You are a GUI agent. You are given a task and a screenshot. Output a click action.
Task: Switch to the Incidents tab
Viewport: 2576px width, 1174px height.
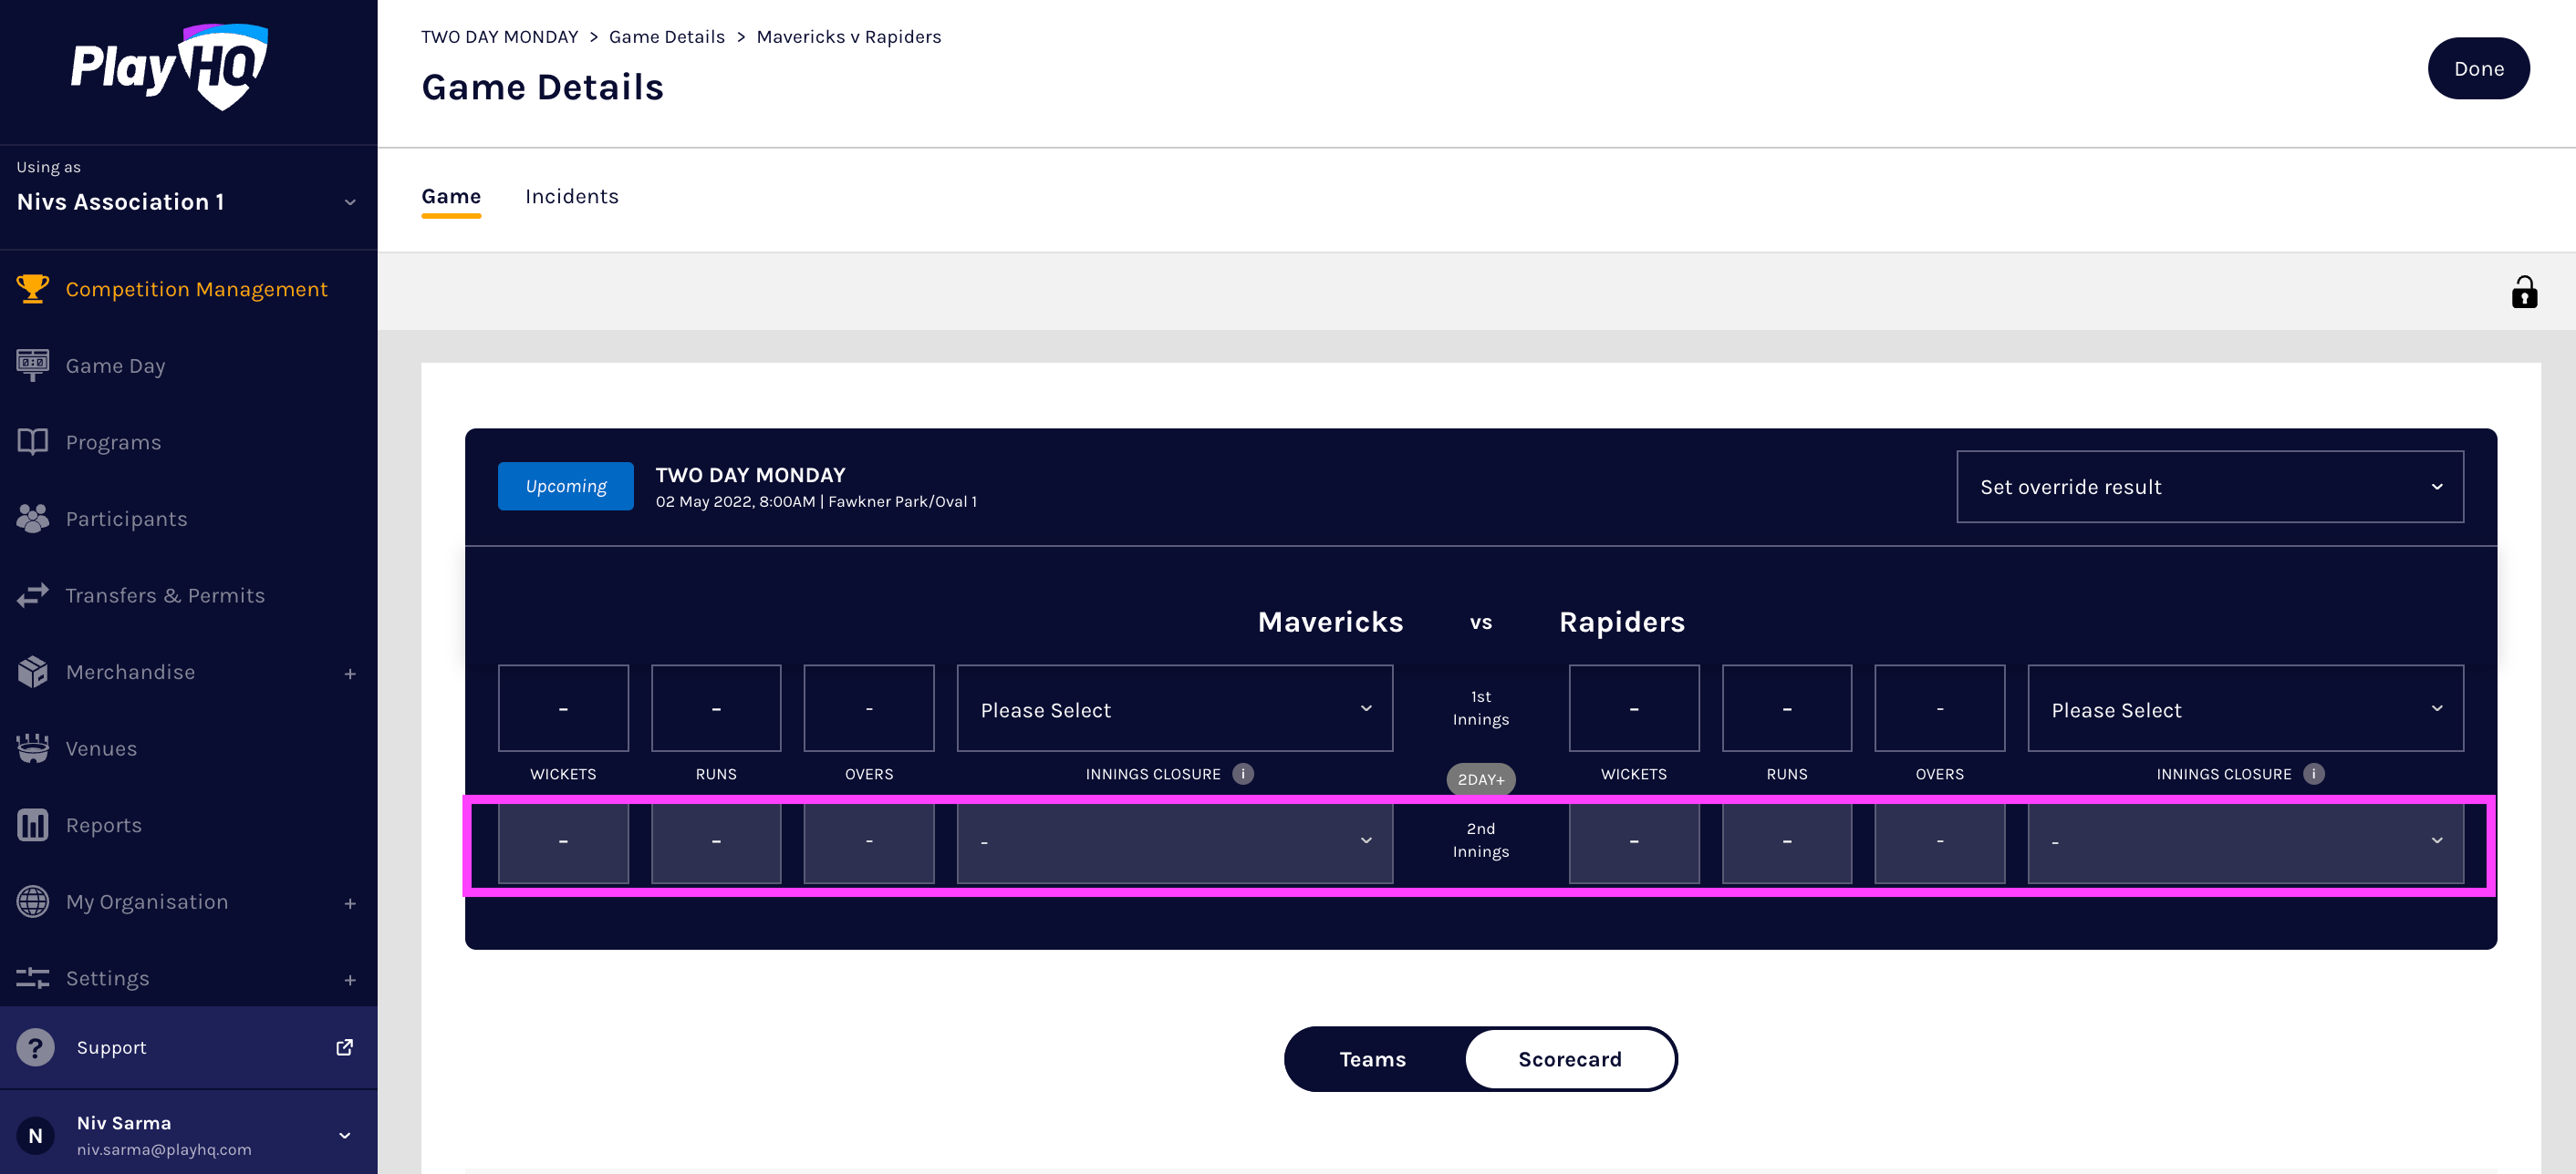(x=571, y=197)
